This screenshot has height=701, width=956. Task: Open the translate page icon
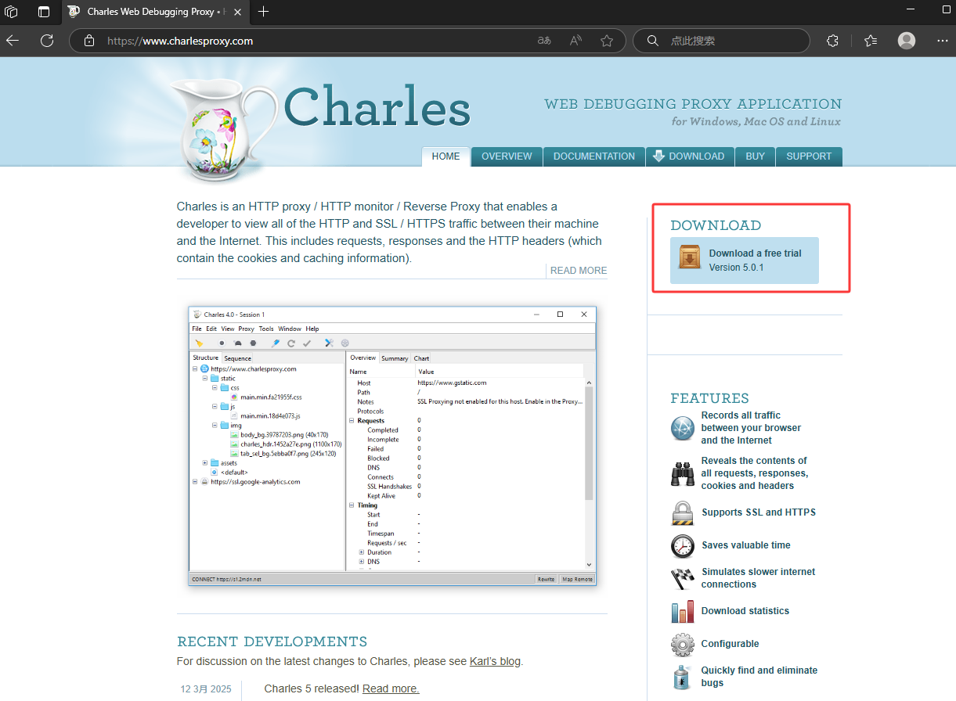click(544, 41)
